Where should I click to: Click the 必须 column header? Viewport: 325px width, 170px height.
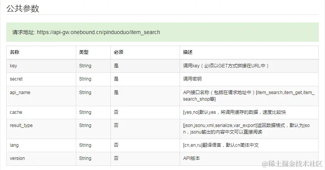118,52
